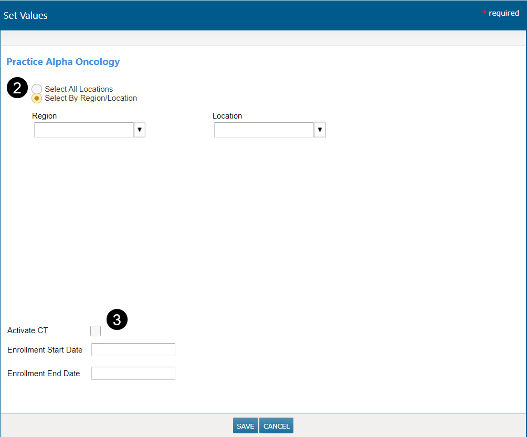This screenshot has height=437, width=527.
Task: Click the "Activate CT" label text
Action: click(x=28, y=331)
